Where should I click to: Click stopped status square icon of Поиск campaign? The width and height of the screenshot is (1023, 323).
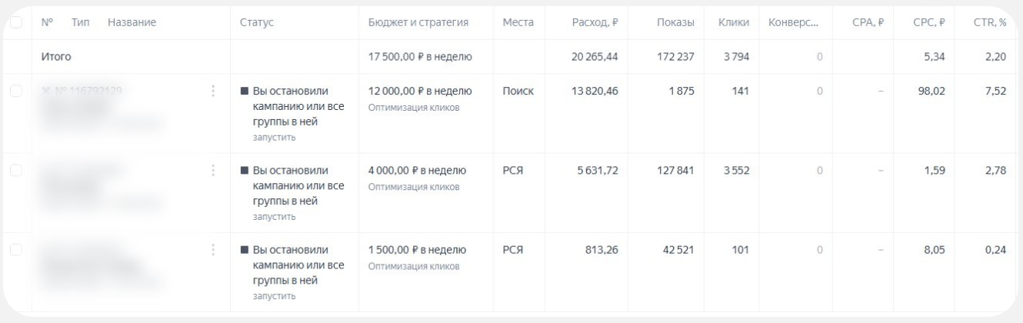coord(245,91)
